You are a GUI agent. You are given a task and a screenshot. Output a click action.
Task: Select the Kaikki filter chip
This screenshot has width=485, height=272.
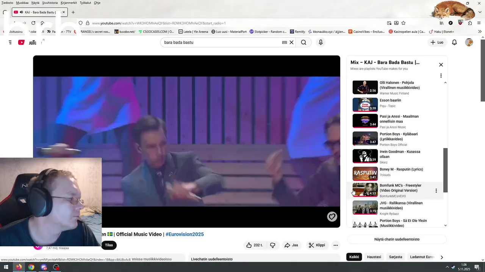(x=354, y=257)
